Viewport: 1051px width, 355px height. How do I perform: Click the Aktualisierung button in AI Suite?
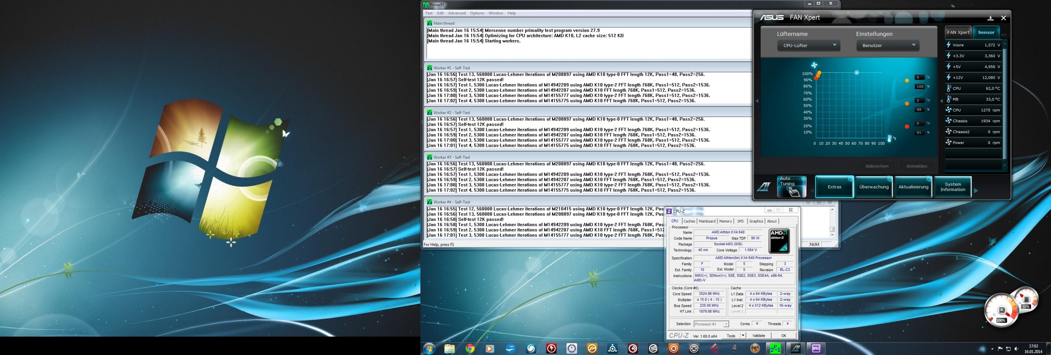coord(913,187)
